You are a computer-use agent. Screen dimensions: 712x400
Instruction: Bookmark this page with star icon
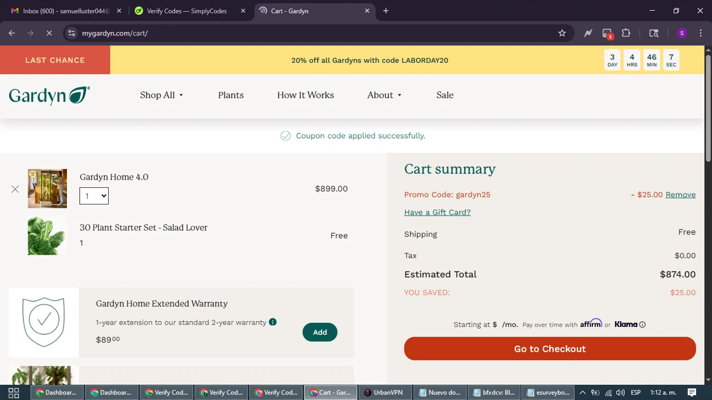click(x=562, y=33)
